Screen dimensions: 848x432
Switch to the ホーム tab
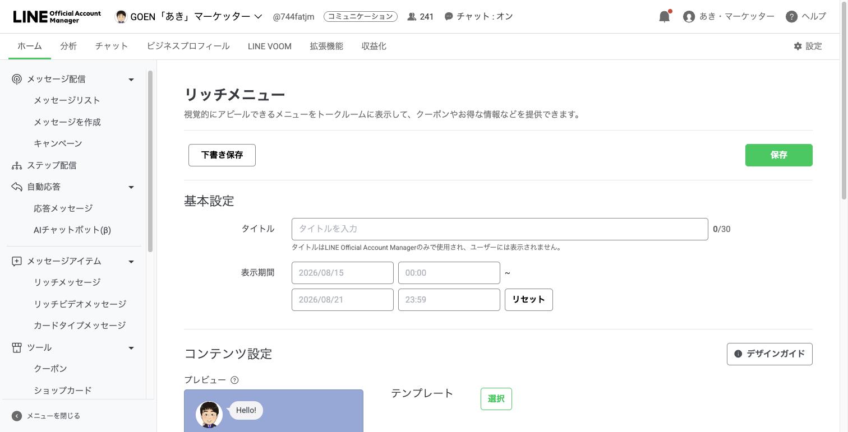[30, 47]
